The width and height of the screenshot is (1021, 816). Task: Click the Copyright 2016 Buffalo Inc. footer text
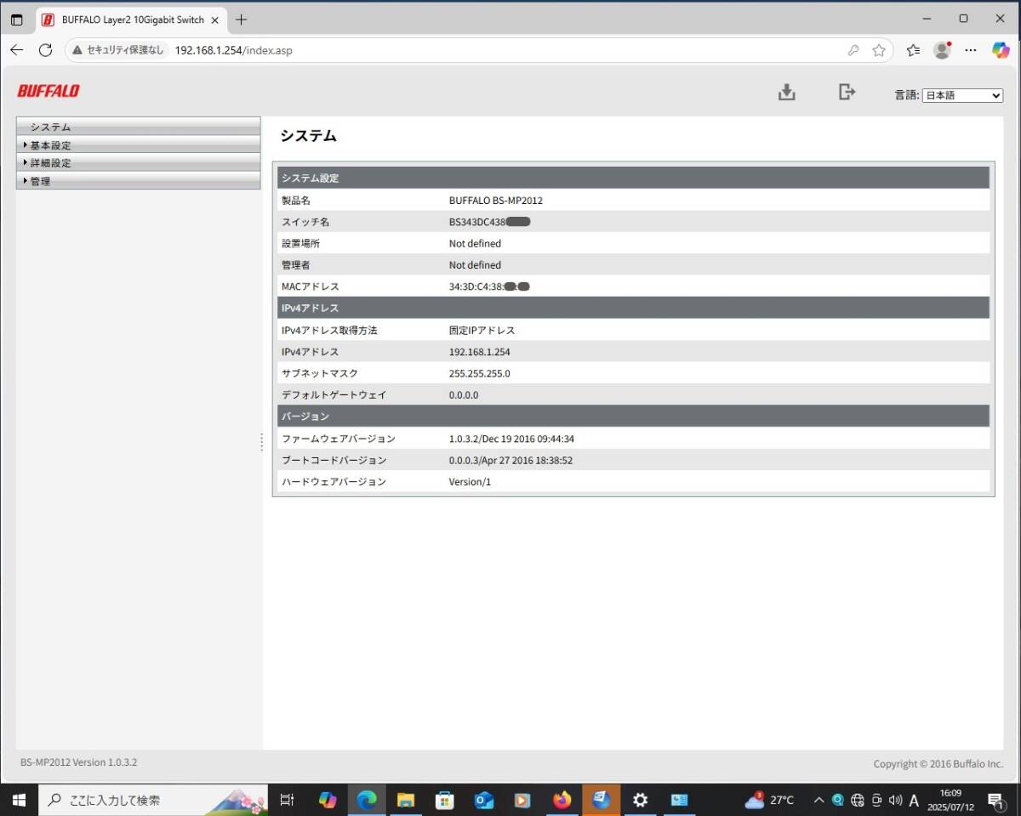pos(938,764)
